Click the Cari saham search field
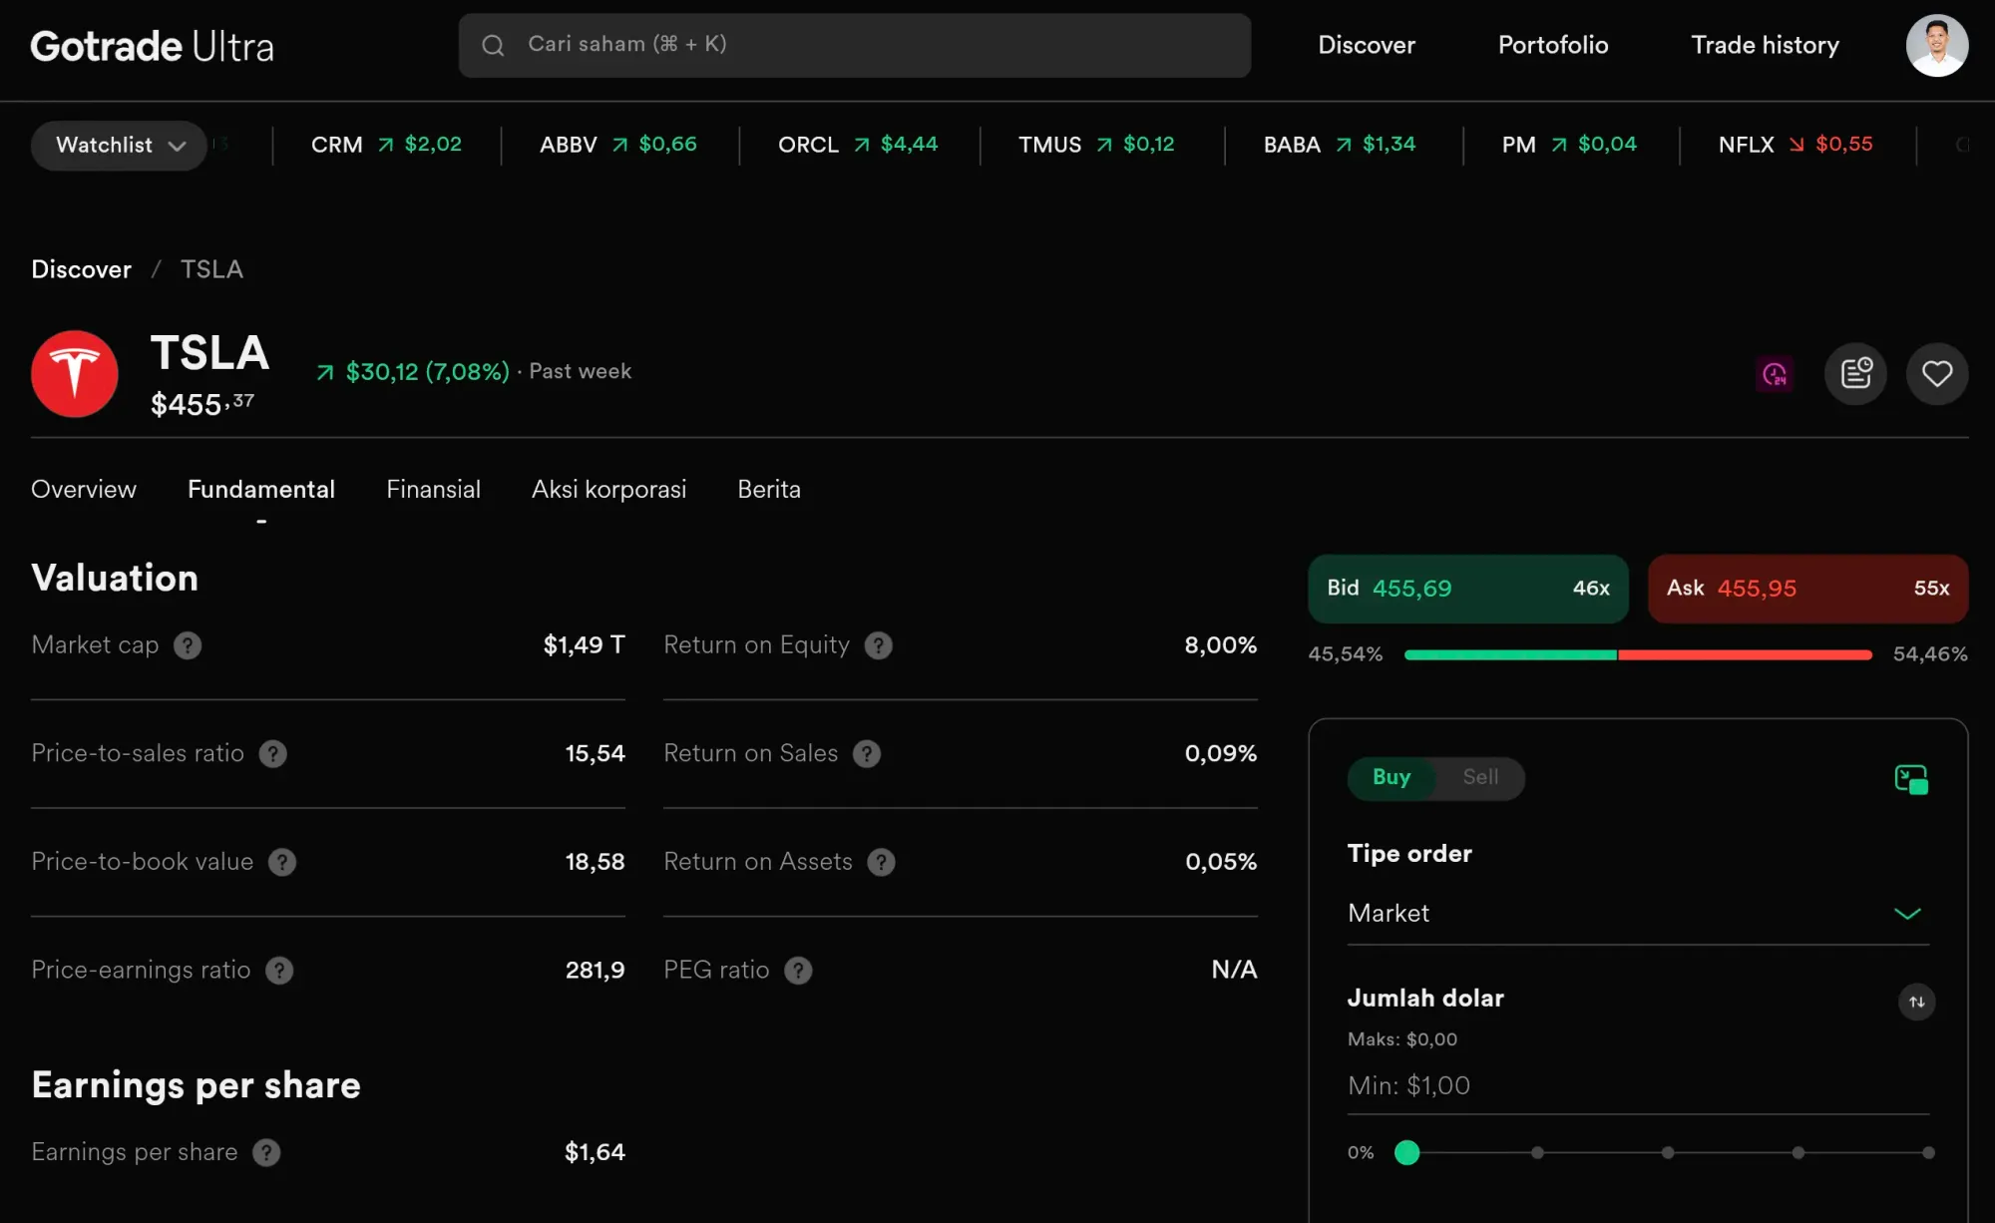Image resolution: width=1995 pixels, height=1223 pixels. pyautogui.click(x=854, y=45)
